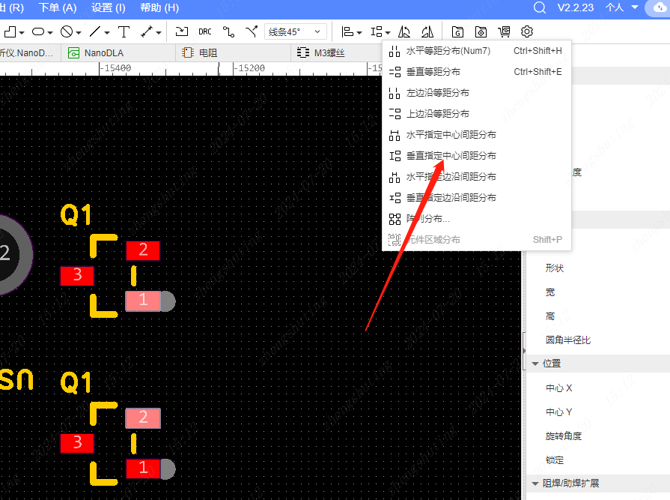Choose 垂直指定边沿间距分布 from the menu
Screen dimensions: 670x500
476,198
